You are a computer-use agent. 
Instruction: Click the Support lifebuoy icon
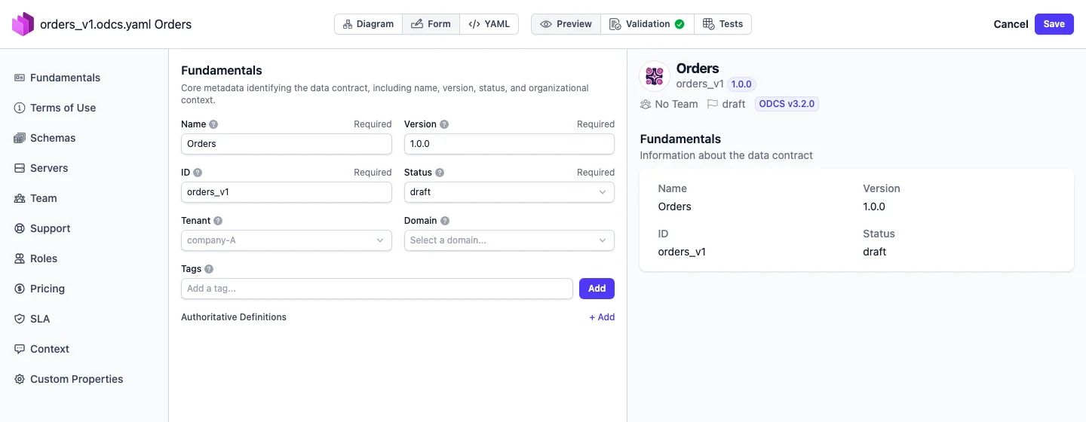coord(20,228)
